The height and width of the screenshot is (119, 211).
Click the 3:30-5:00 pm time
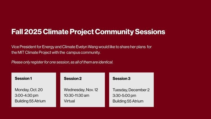[x=124, y=96]
